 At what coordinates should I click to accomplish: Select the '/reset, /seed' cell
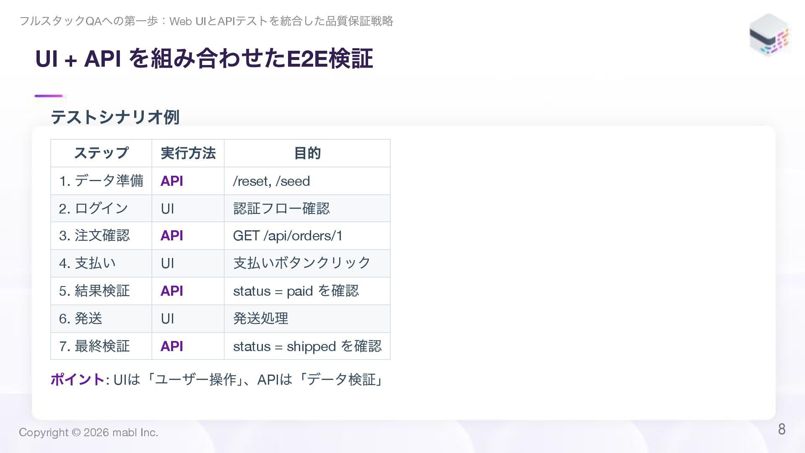(x=271, y=181)
